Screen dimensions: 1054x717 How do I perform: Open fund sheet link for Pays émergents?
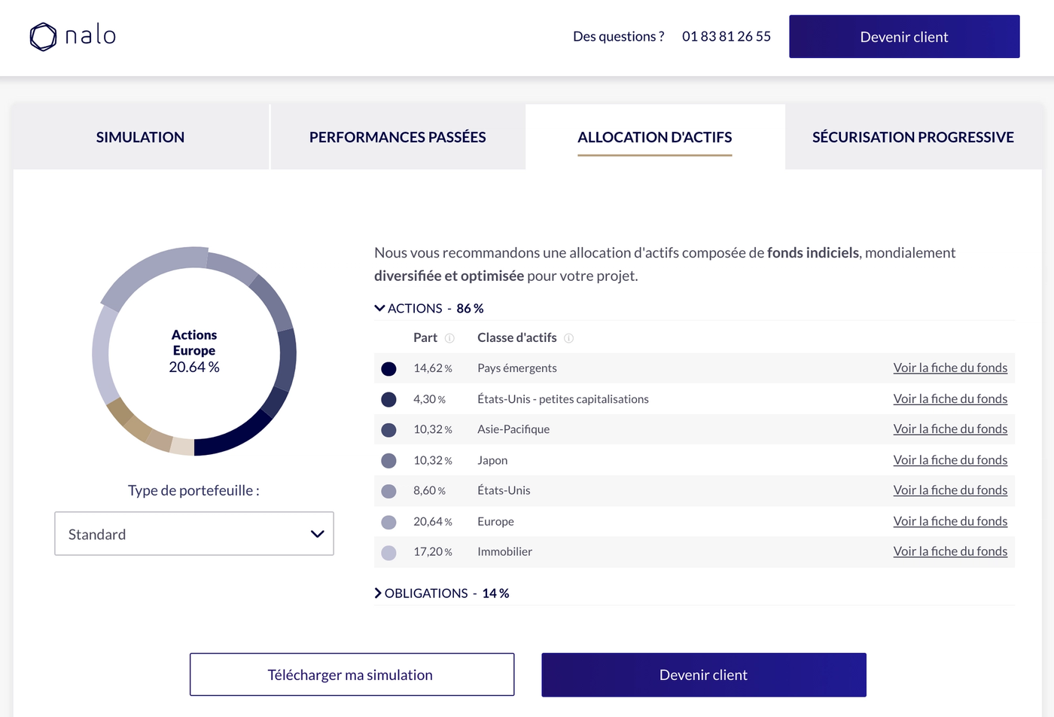[x=950, y=368]
